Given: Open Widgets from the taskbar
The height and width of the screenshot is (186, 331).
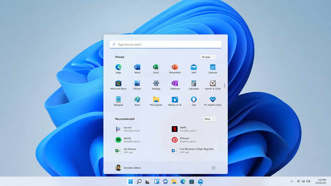Looking at the screenshot, I should [x=156, y=182].
